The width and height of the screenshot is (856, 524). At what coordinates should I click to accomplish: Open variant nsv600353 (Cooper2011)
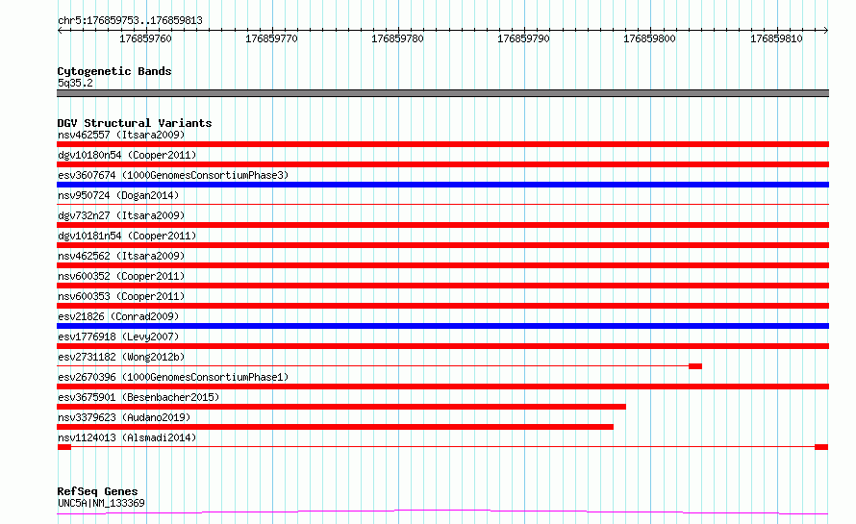(121, 296)
